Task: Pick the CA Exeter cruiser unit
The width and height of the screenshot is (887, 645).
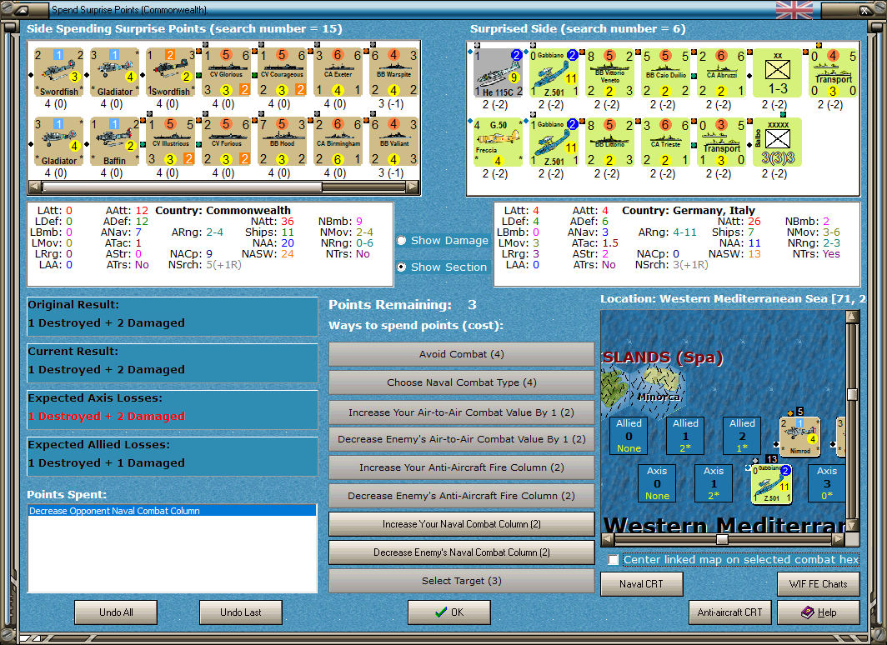Action: click(338, 72)
